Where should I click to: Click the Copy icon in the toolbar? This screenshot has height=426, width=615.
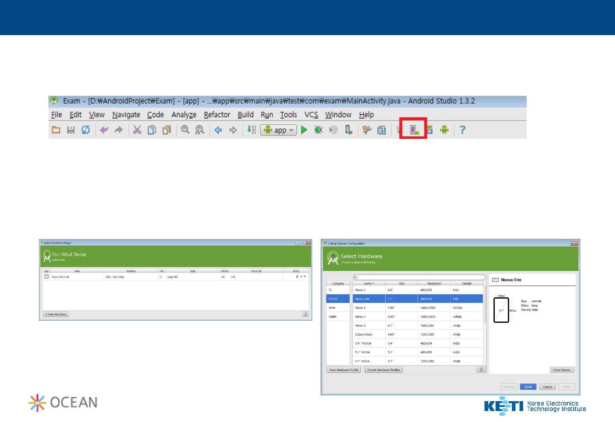152,130
